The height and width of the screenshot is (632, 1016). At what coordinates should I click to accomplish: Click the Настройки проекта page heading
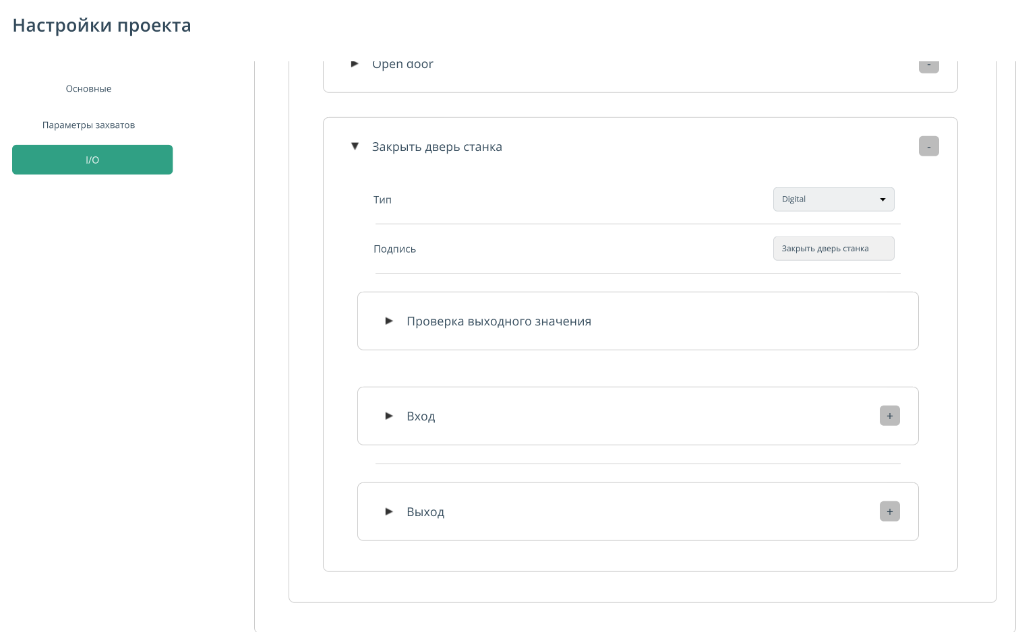point(102,26)
